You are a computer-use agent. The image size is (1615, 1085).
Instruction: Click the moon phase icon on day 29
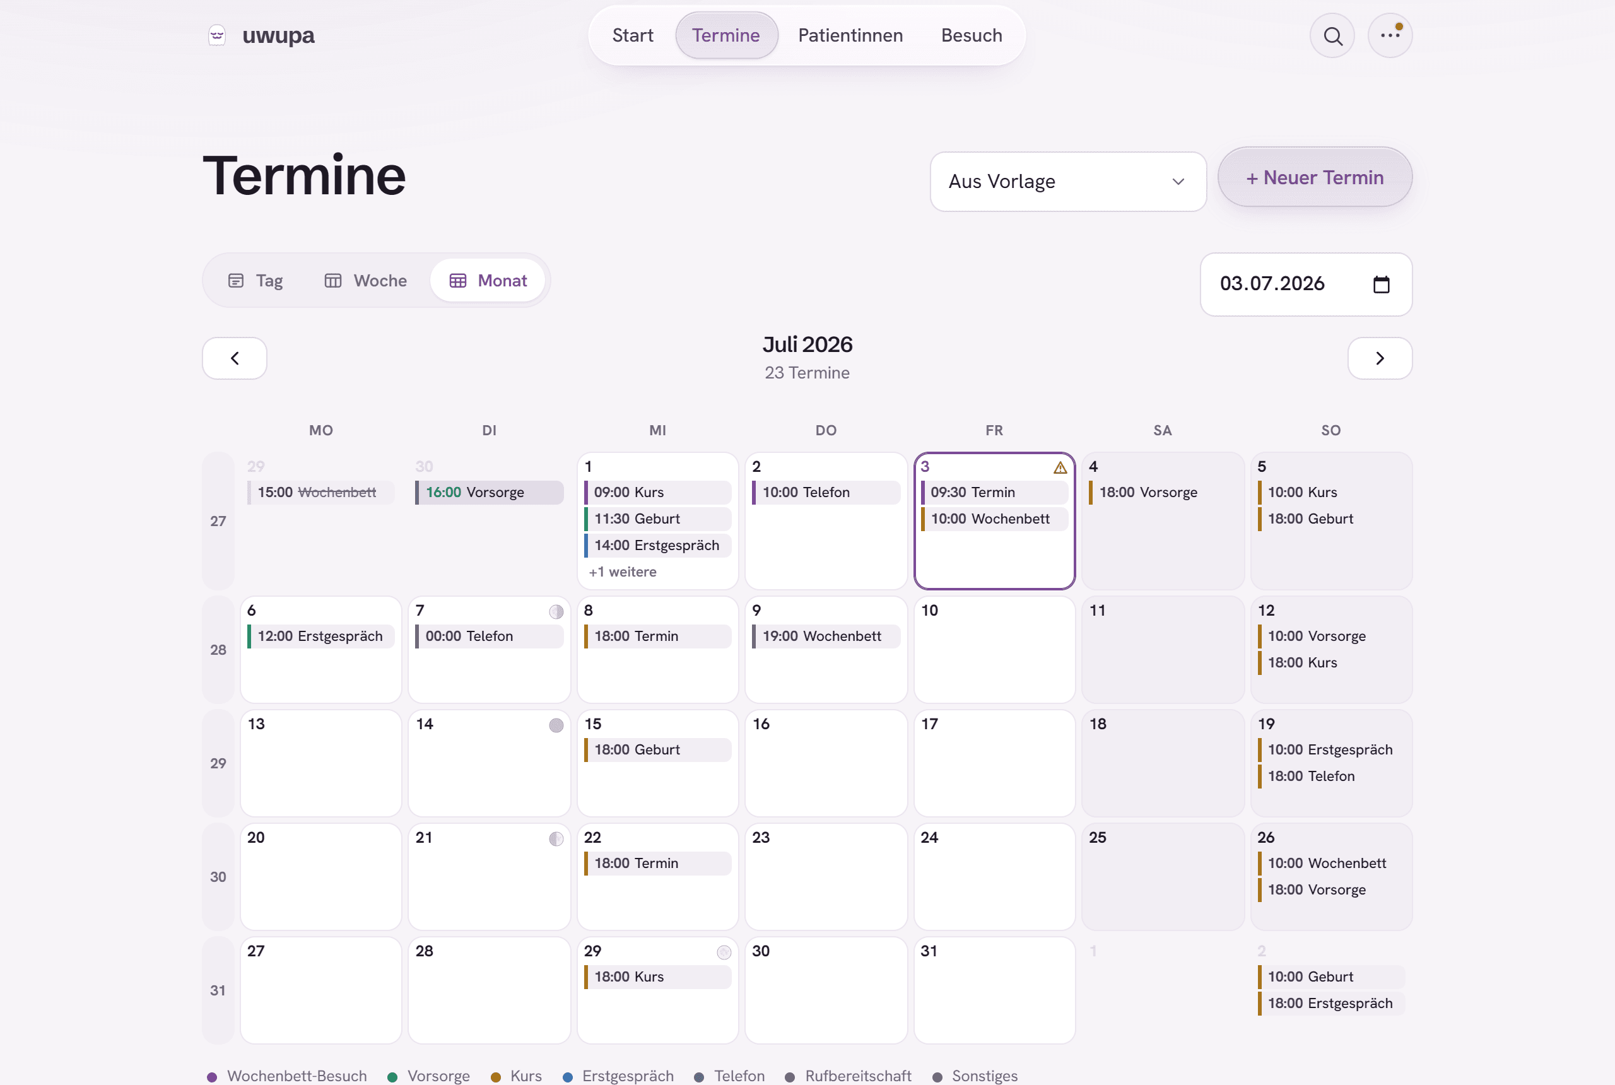point(724,952)
